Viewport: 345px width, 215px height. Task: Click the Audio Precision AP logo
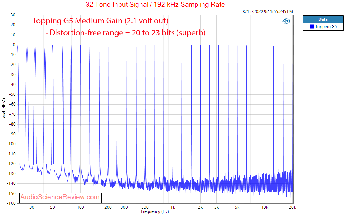pos(286,21)
